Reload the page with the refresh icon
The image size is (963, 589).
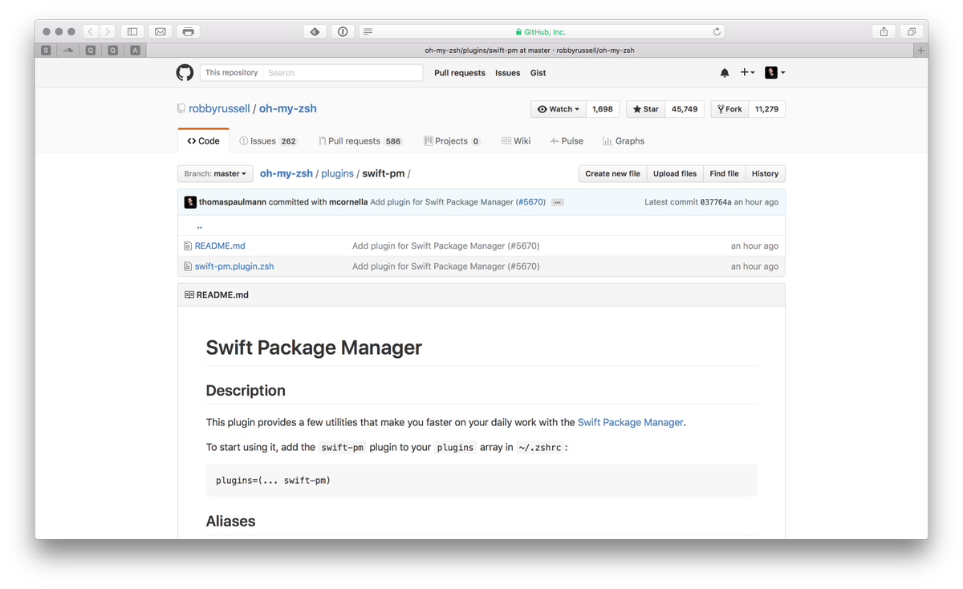tap(717, 31)
